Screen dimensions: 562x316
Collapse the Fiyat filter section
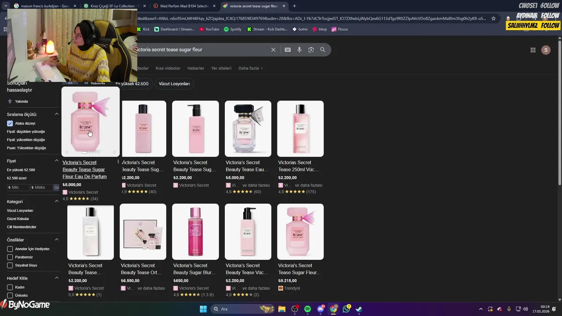pyautogui.click(x=57, y=161)
